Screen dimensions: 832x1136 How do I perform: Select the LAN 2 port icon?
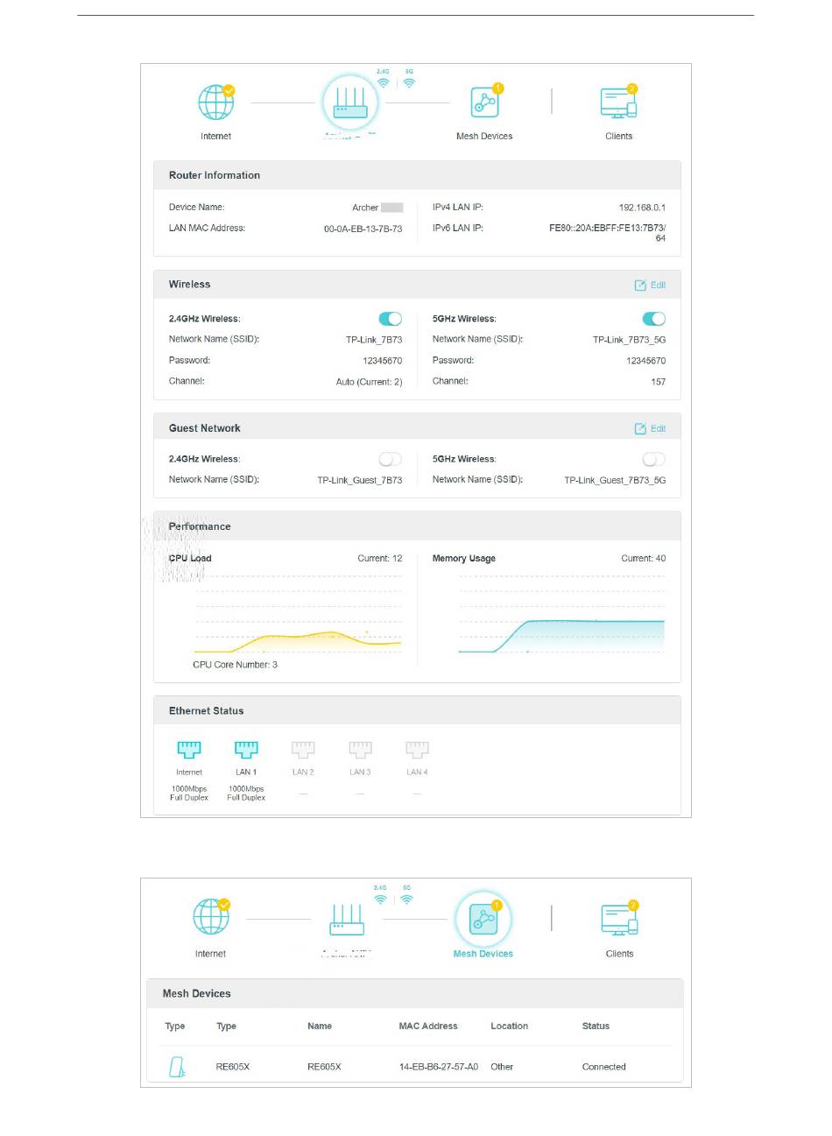(x=303, y=750)
